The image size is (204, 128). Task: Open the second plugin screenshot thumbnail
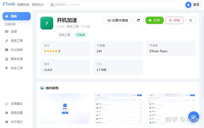coord(118,109)
